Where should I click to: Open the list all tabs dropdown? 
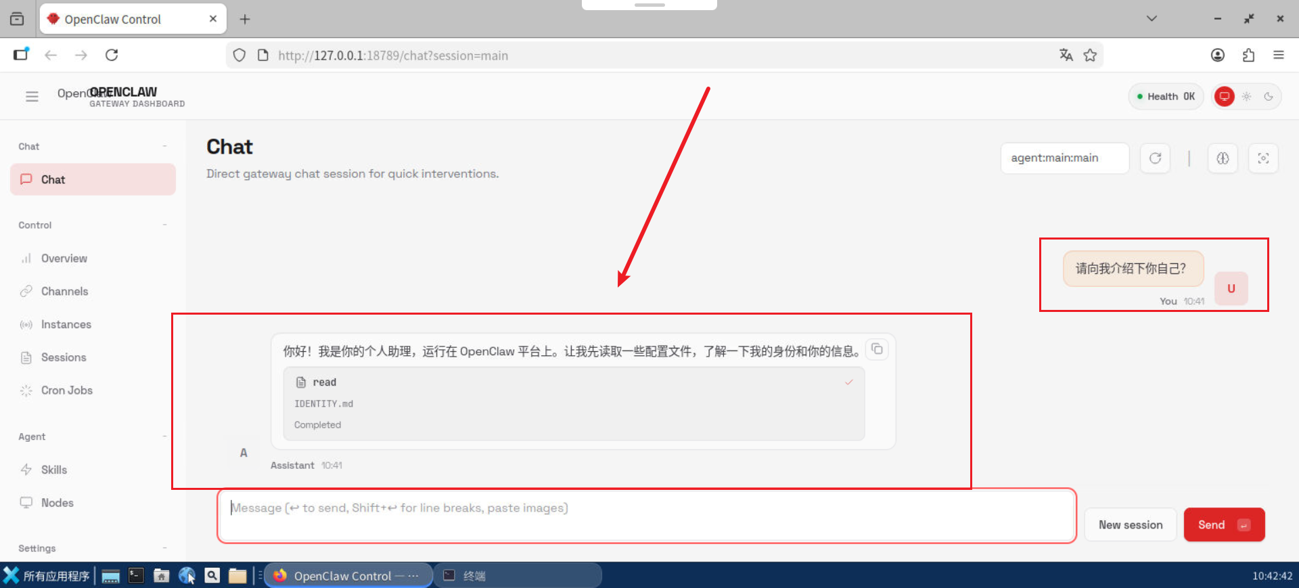(x=1152, y=18)
